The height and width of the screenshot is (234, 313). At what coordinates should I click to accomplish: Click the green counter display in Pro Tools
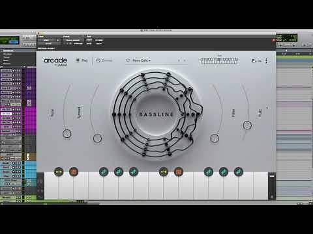pyautogui.click(x=10, y=40)
